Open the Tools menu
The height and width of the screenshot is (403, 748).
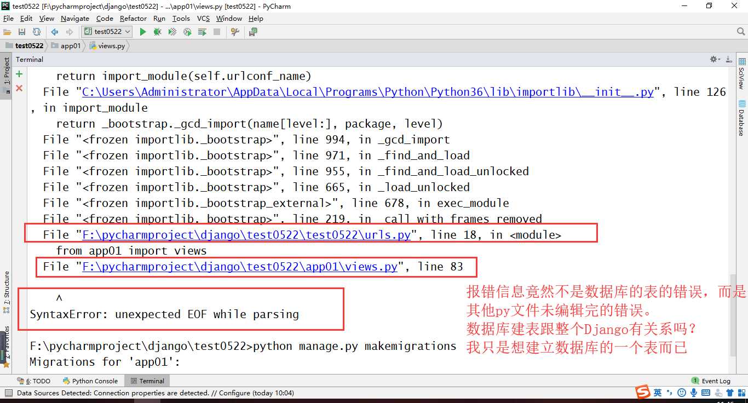tap(181, 18)
